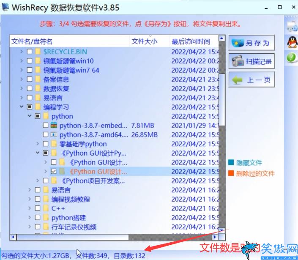This screenshot has height=260, width=298.
Task: Tick the checkbox for 数据恢复
Action: 30,88
